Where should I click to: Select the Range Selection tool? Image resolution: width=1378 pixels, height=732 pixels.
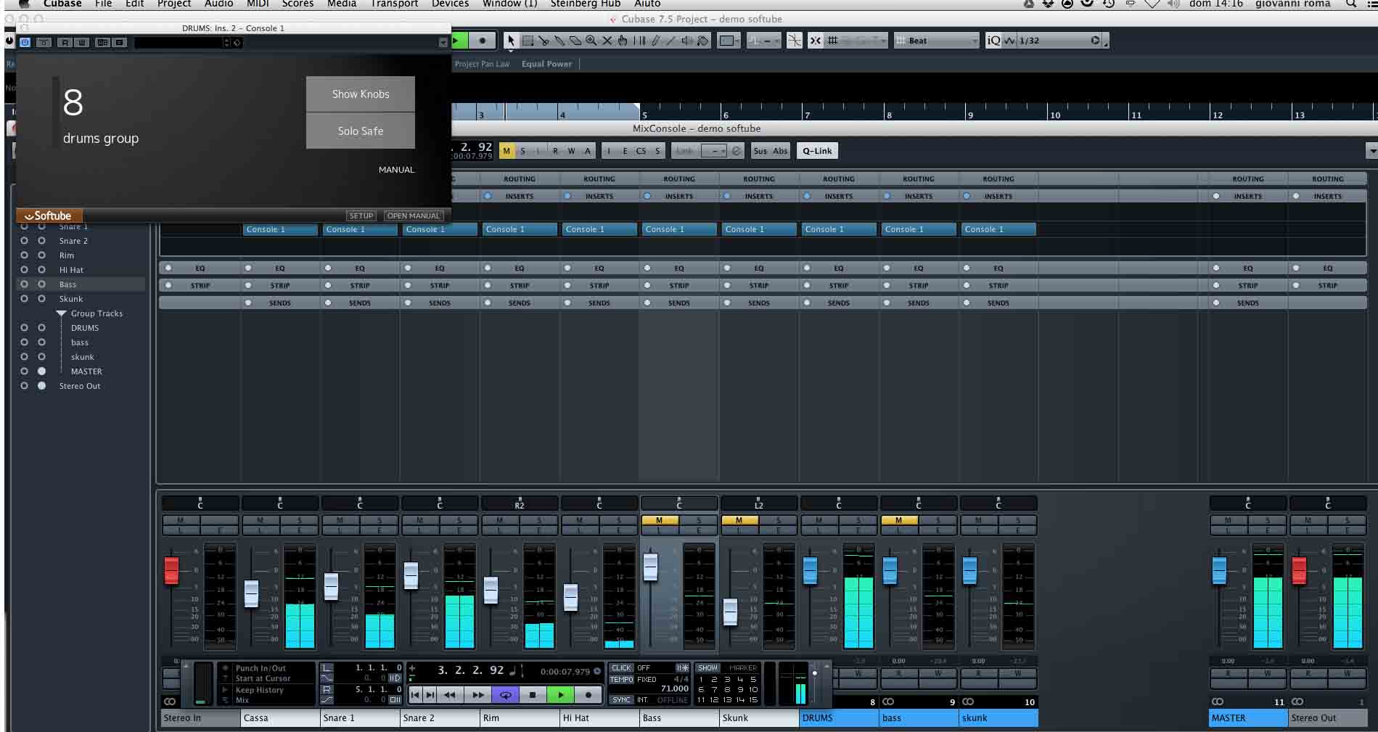pyautogui.click(x=528, y=41)
